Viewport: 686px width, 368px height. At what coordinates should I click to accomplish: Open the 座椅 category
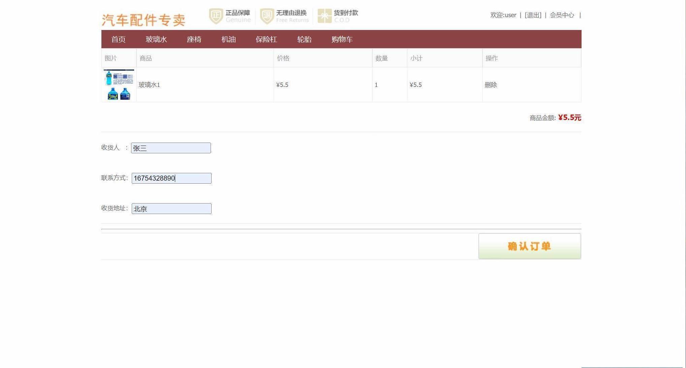pyautogui.click(x=194, y=39)
